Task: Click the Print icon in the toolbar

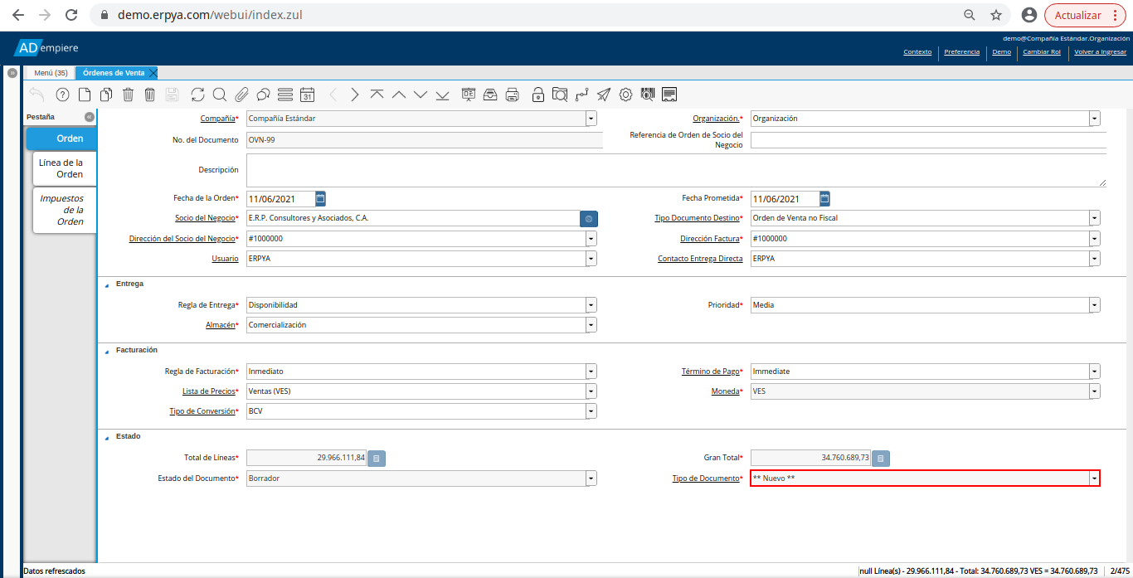Action: [x=513, y=95]
